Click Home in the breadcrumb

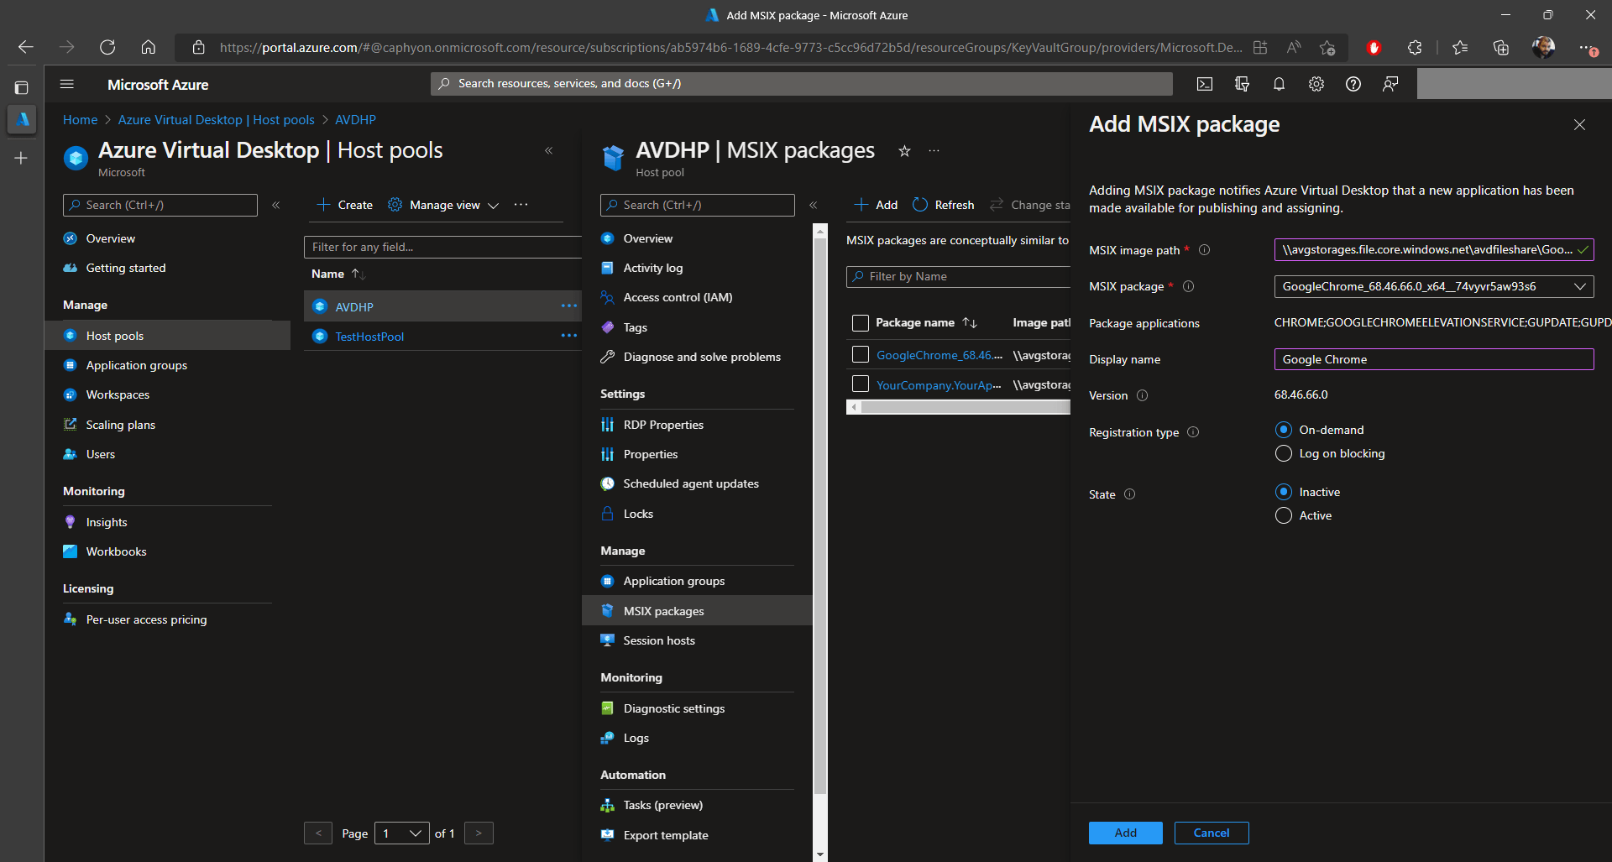coord(80,120)
